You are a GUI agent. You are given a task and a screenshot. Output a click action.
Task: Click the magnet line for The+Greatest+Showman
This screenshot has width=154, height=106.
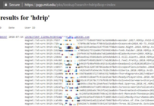89,90
